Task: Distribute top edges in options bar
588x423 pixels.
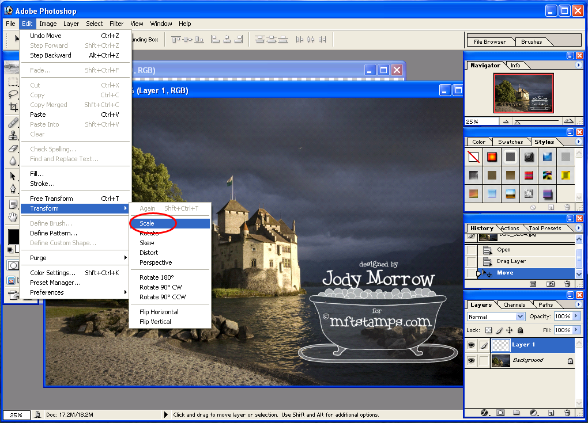Action: click(x=259, y=39)
